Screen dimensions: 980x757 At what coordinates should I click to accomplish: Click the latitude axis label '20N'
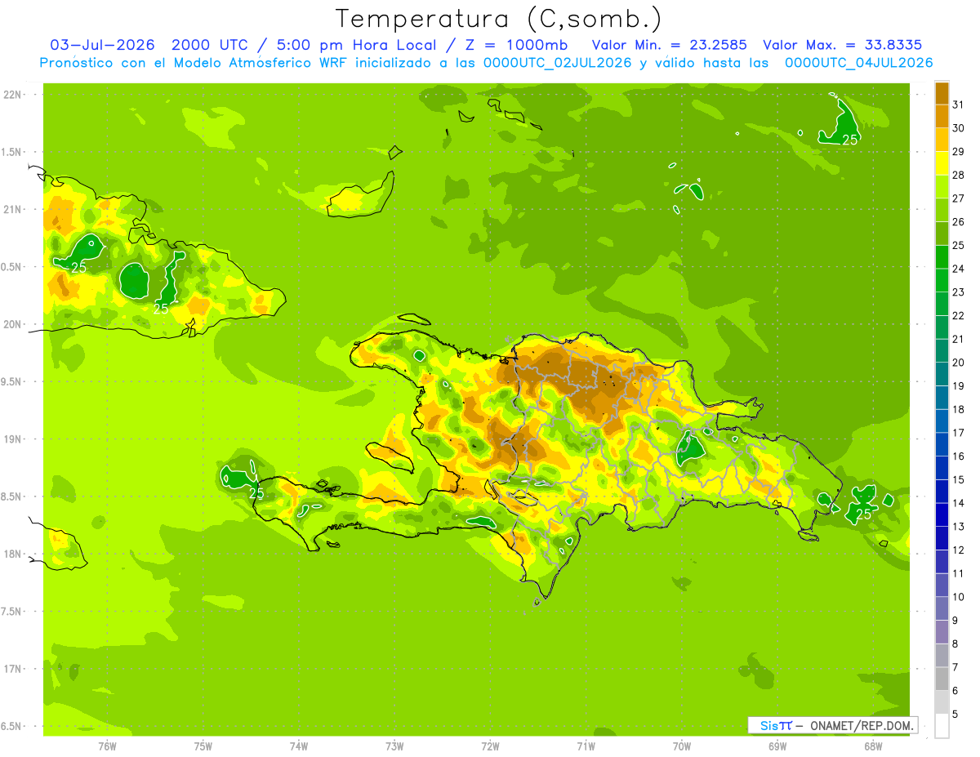pos(12,324)
